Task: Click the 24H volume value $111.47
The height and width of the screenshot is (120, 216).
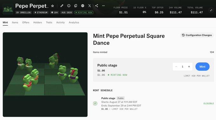Action: click(176, 12)
